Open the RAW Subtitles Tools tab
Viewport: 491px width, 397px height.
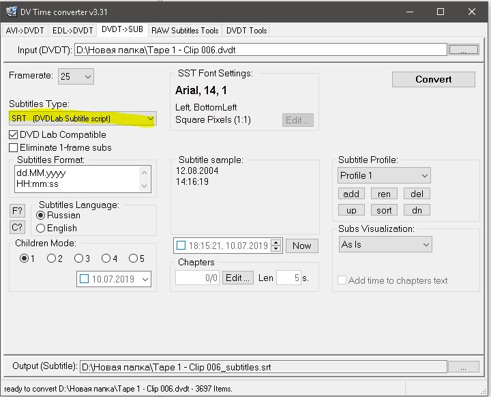(x=185, y=30)
